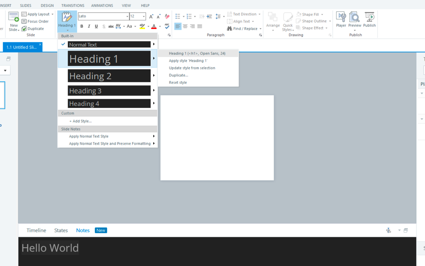Viewport: 425px width, 266px height.
Task: Click the Hello World notes text
Action: pyautogui.click(x=50, y=248)
